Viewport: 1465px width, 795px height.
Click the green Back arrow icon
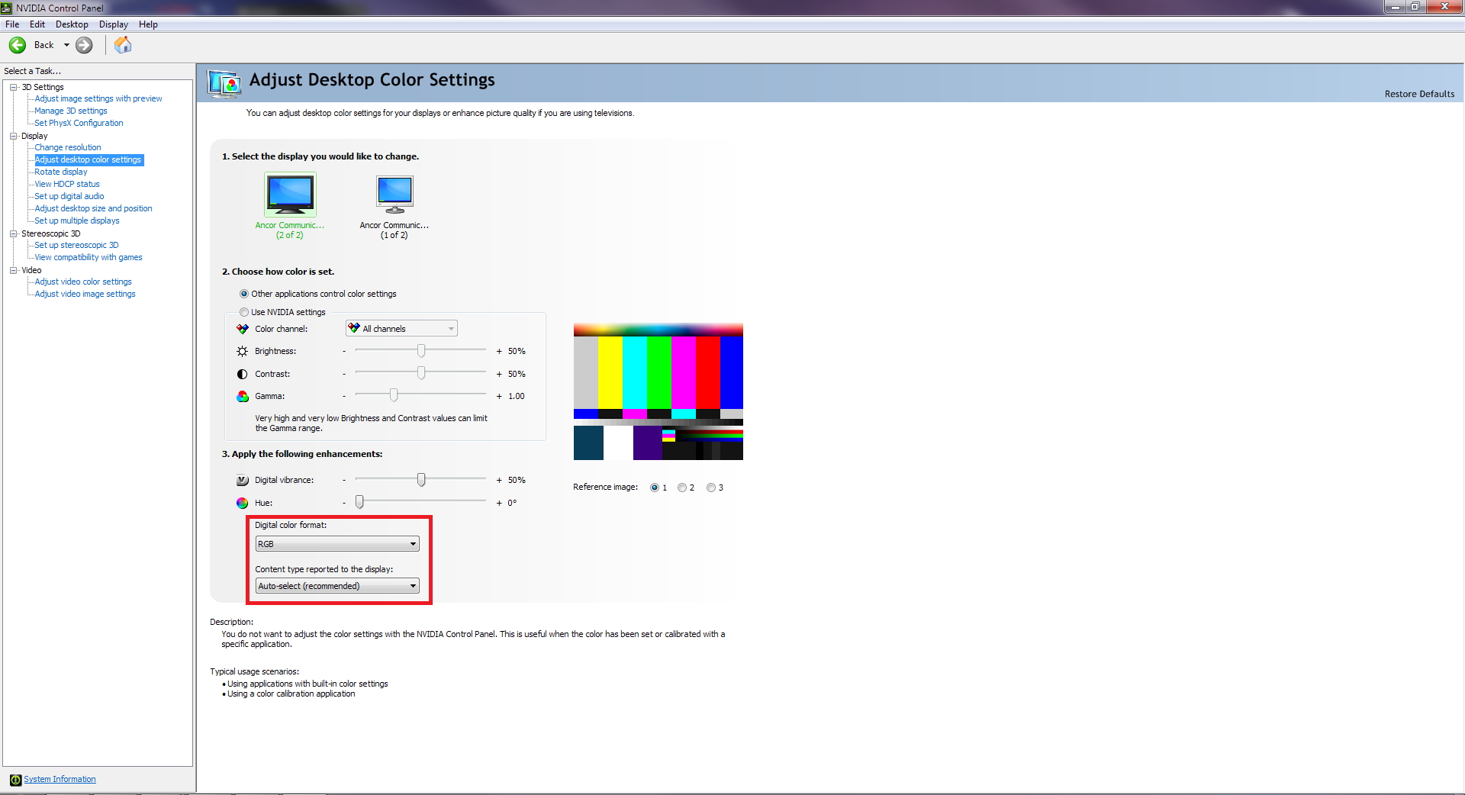[x=18, y=45]
